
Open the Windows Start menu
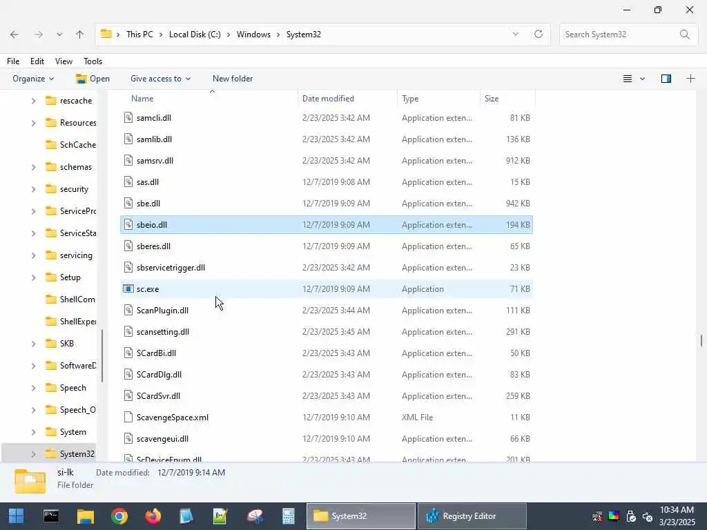click(x=17, y=516)
